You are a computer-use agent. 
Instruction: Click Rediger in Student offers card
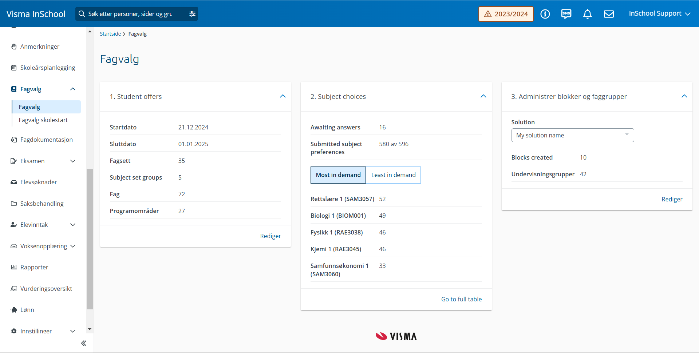270,236
